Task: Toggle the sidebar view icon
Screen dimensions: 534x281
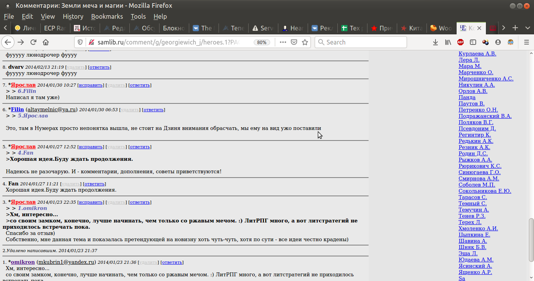Action: [473, 42]
